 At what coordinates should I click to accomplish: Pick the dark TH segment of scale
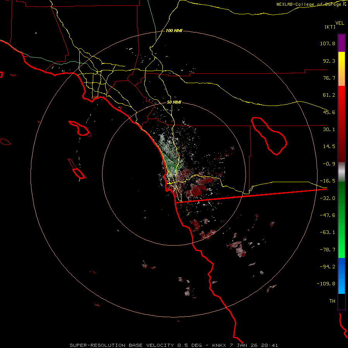coord(341,302)
